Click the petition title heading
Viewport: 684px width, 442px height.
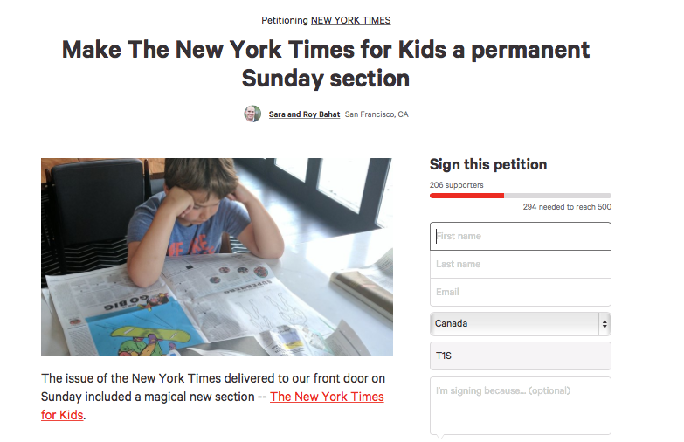click(x=326, y=63)
